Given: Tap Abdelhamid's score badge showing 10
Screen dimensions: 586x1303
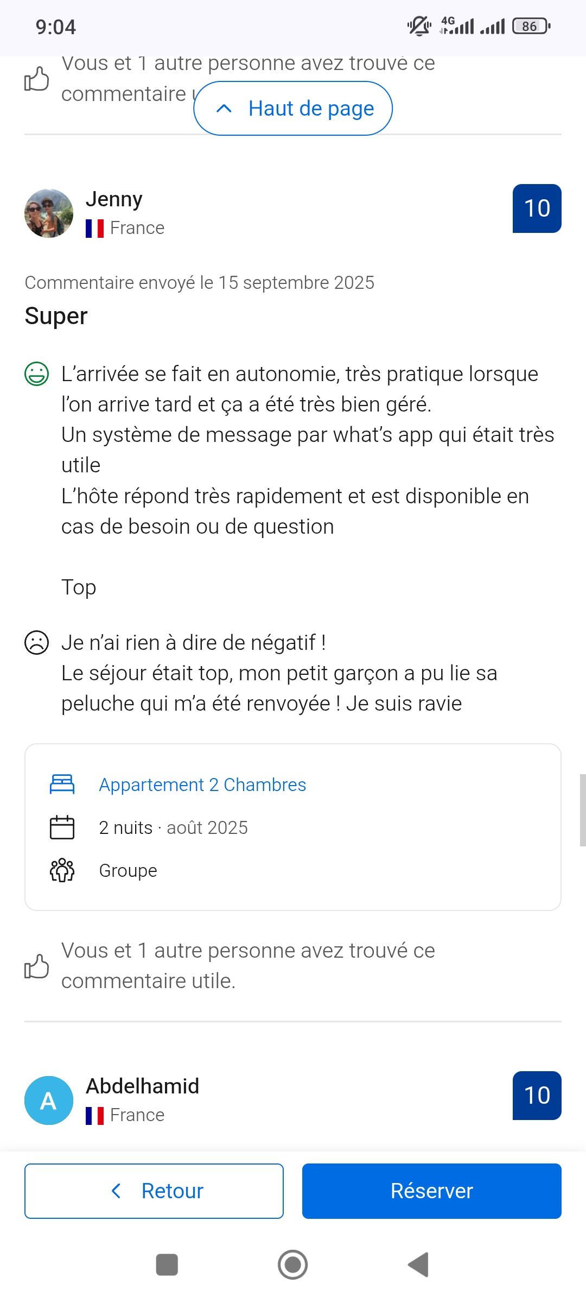Looking at the screenshot, I should point(537,1096).
